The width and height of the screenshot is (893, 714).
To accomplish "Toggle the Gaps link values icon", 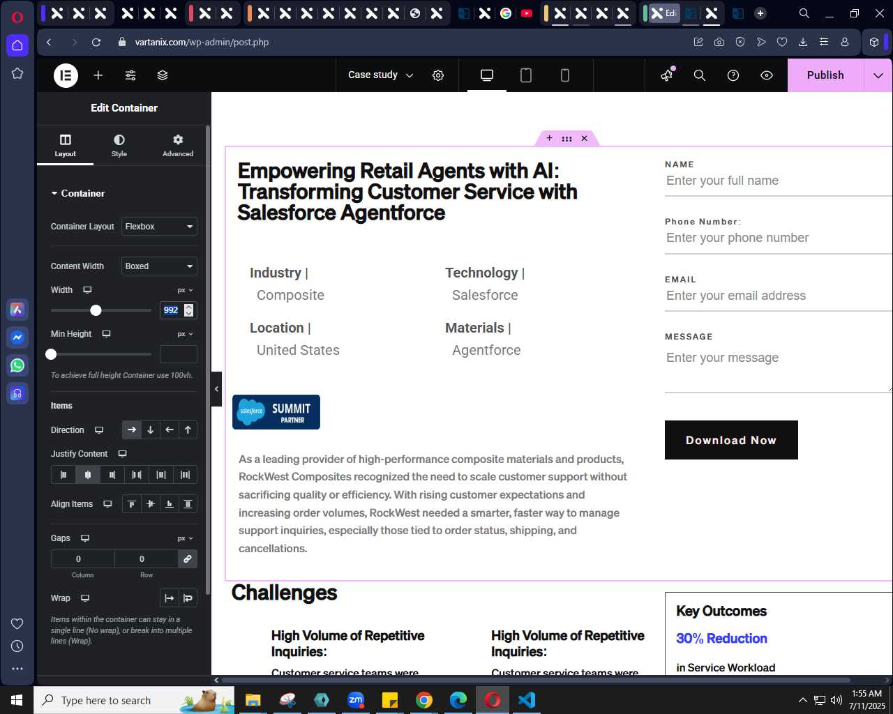I will pos(188,559).
